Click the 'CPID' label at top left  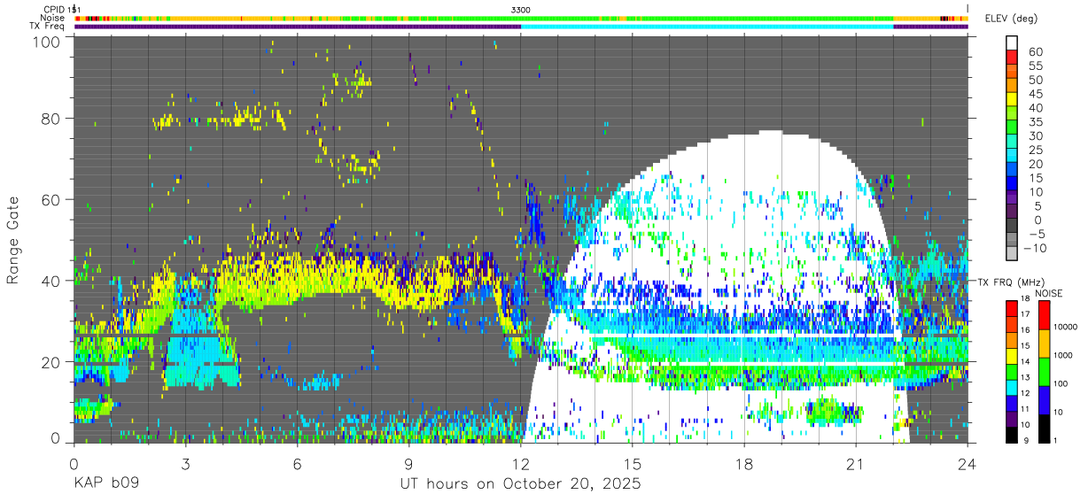tap(53, 9)
